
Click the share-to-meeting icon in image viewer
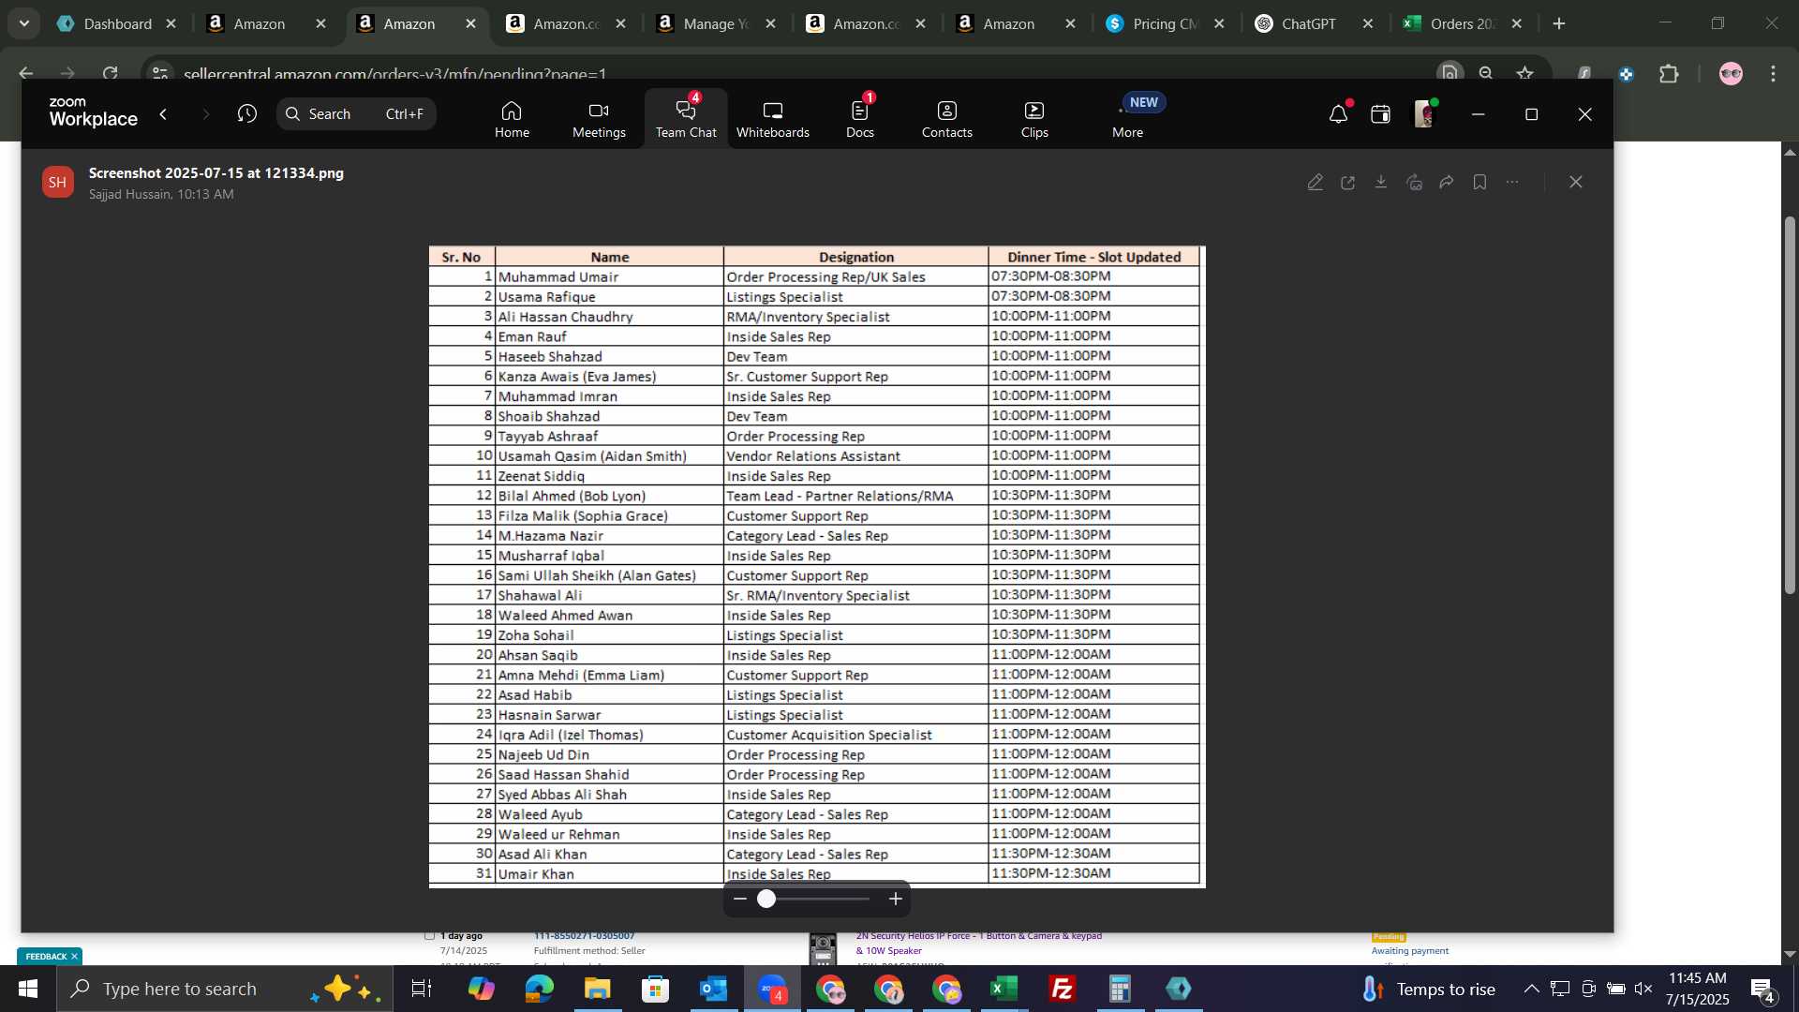coord(1415,182)
